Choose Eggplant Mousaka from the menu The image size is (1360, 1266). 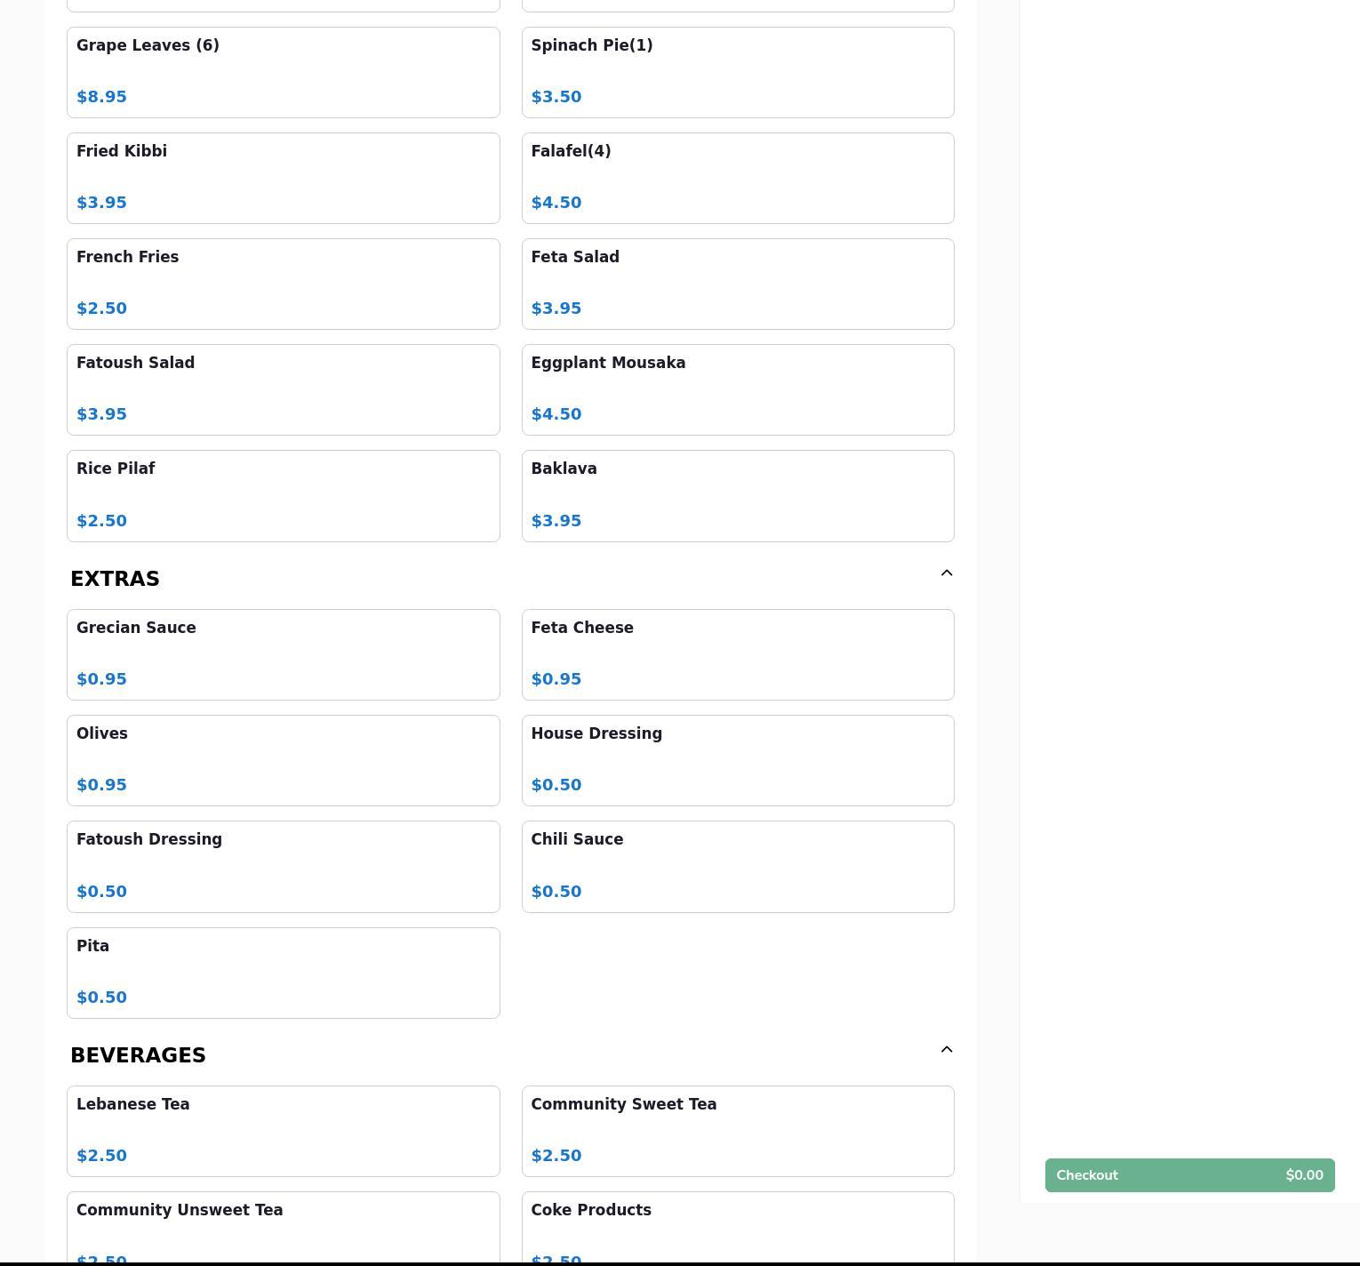point(737,389)
